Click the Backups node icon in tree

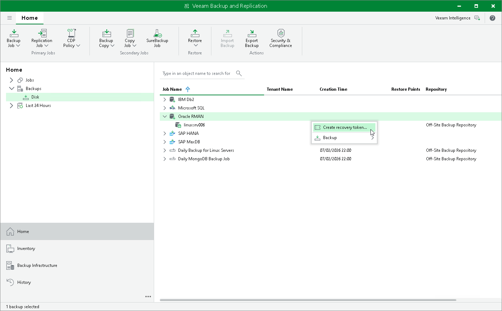pos(20,89)
